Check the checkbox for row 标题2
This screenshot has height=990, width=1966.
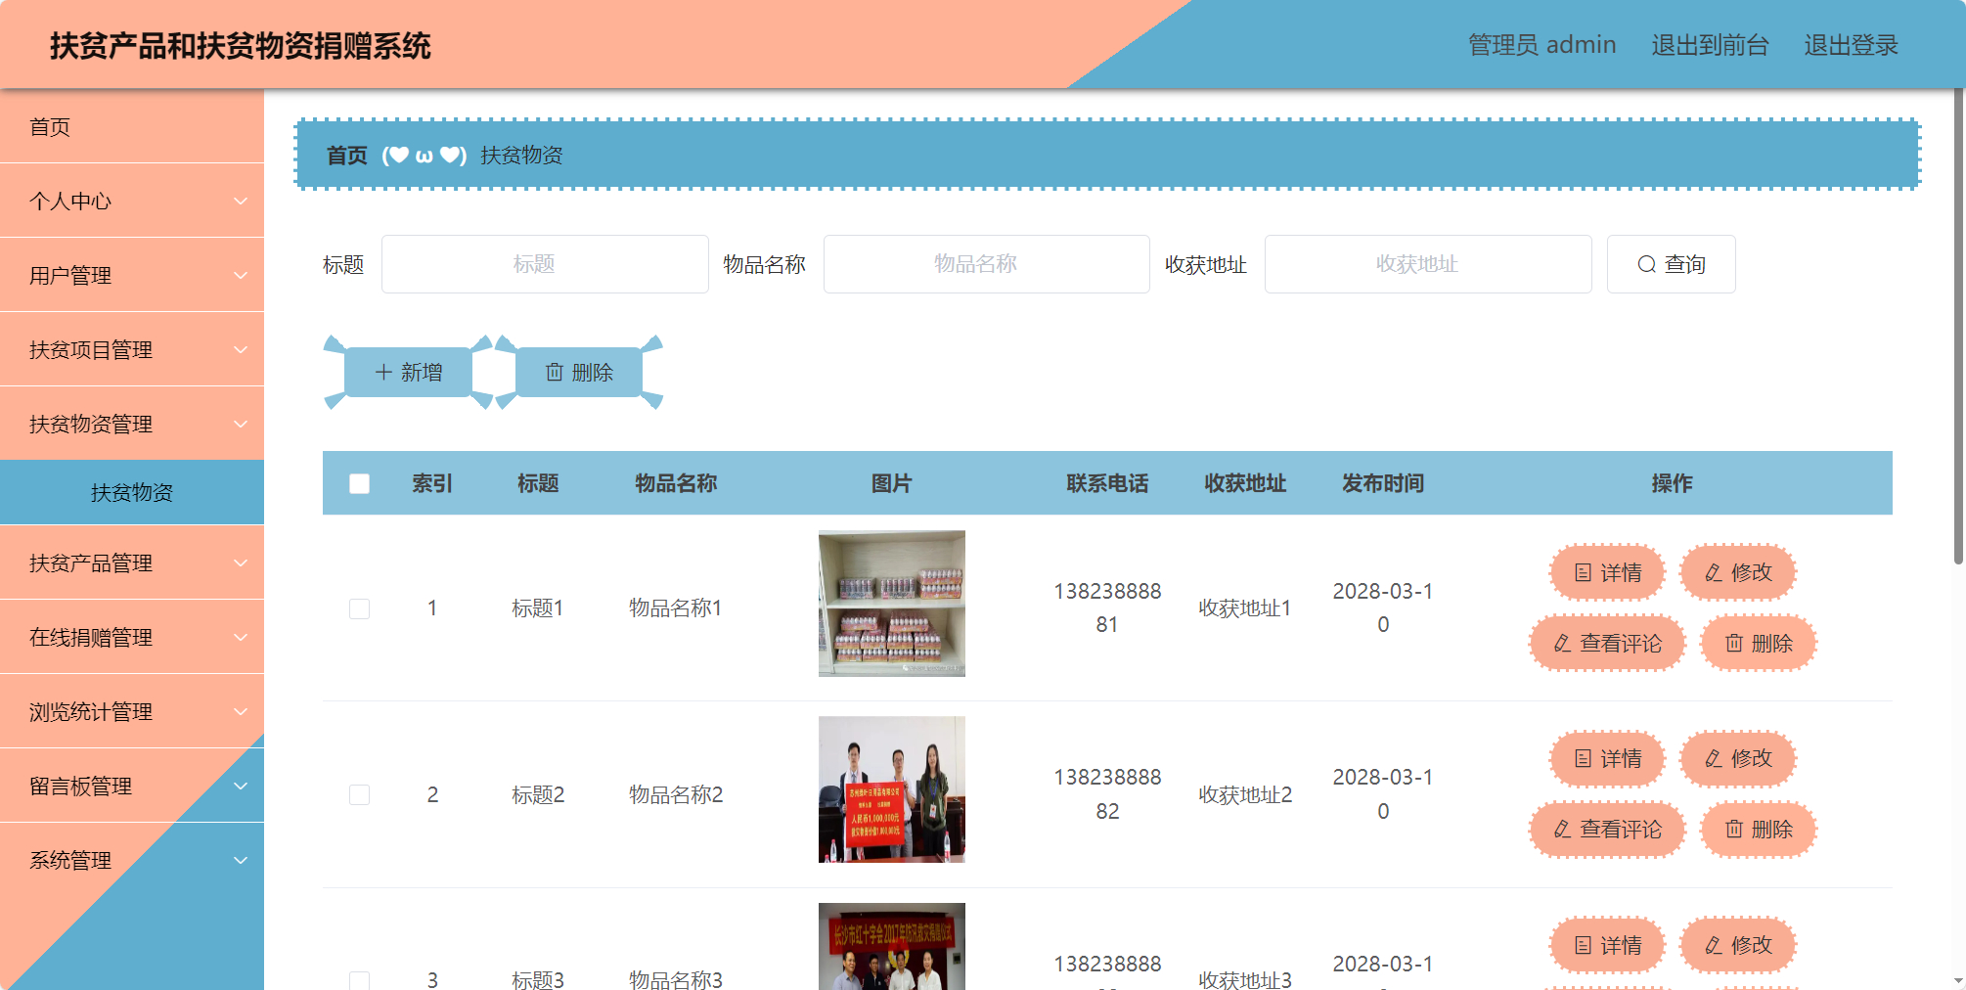point(359,794)
